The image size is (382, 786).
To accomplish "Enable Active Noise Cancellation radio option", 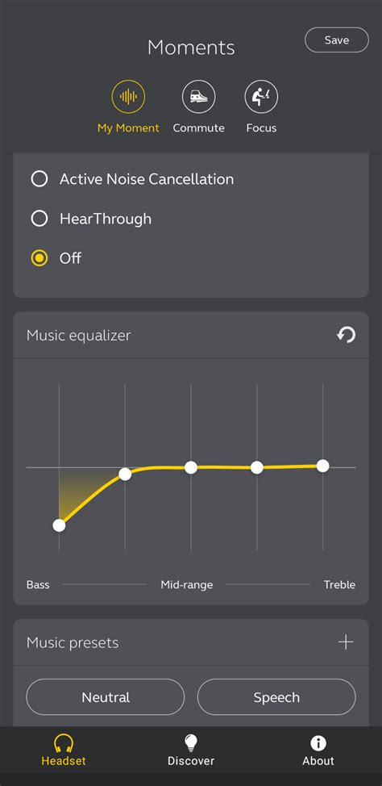I will tap(132, 179).
